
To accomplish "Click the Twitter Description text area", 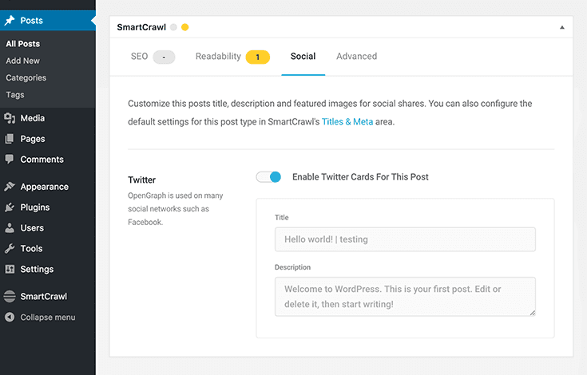I will coord(405,297).
